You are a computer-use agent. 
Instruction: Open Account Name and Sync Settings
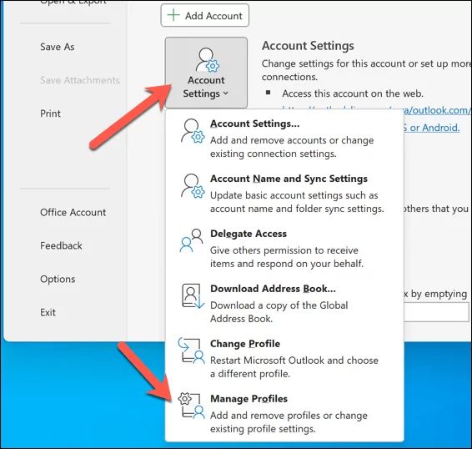pyautogui.click(x=284, y=194)
